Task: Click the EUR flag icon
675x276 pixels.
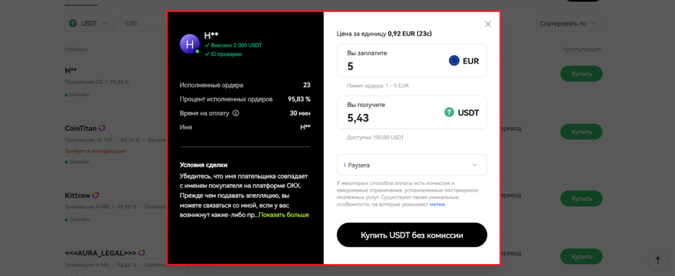Action: click(454, 61)
